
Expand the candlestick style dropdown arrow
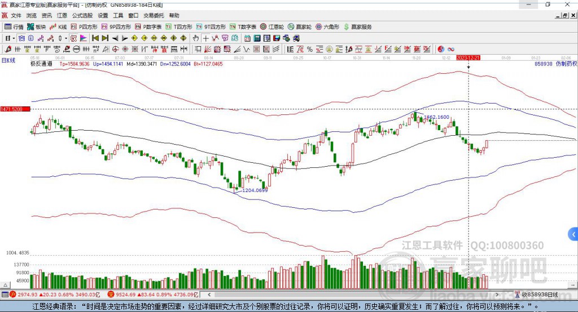tap(66, 38)
